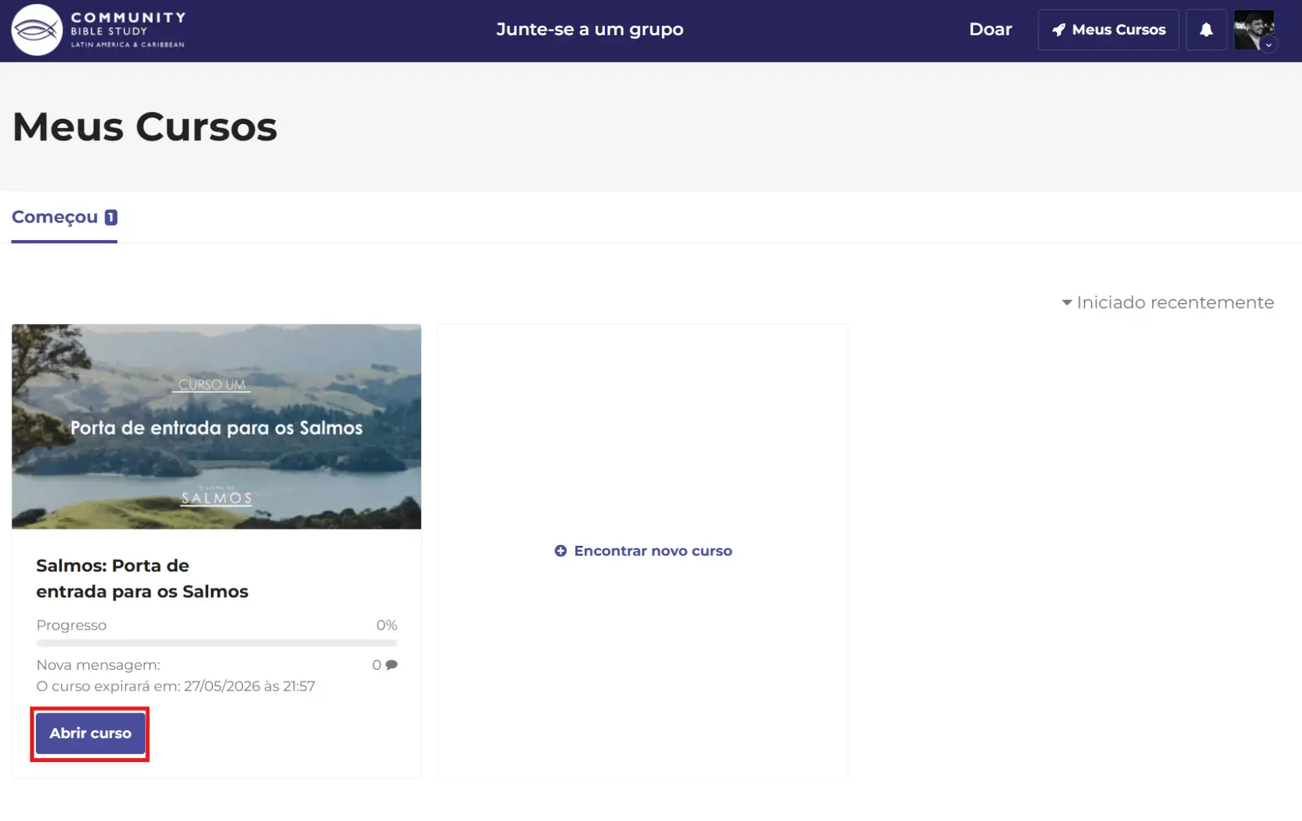Click the plus icon beside Encontrar novo curso
The height and width of the screenshot is (821, 1302).
tap(560, 551)
